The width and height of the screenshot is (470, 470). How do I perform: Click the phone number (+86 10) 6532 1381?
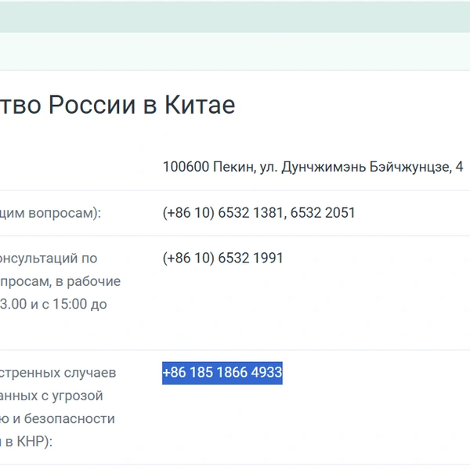[x=222, y=213]
